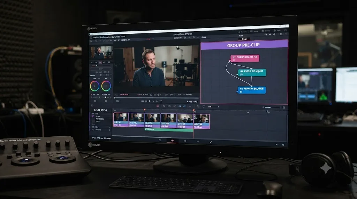The height and width of the screenshot is (199, 357).
Task: Select the third timeline clip thumbnail
Action: tap(152, 118)
